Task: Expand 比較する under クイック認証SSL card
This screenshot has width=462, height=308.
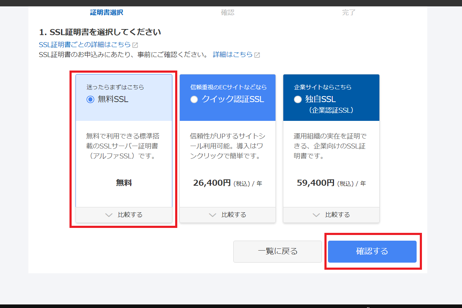Action: [x=228, y=215]
